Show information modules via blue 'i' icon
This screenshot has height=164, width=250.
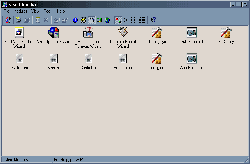tap(75, 20)
